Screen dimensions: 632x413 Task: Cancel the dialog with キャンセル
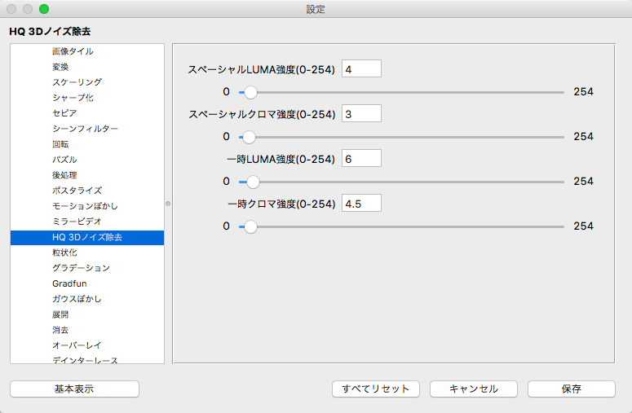[x=474, y=389]
